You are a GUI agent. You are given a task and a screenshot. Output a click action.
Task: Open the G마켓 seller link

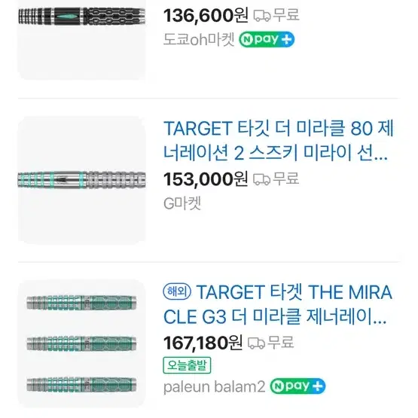tap(182, 203)
